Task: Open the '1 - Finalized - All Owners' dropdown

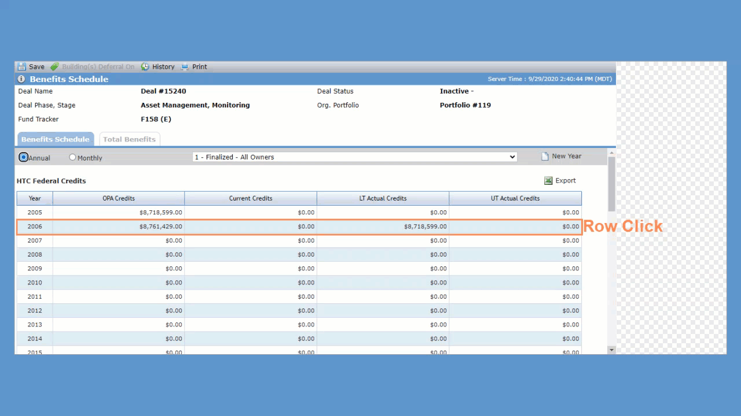Action: (x=355, y=157)
